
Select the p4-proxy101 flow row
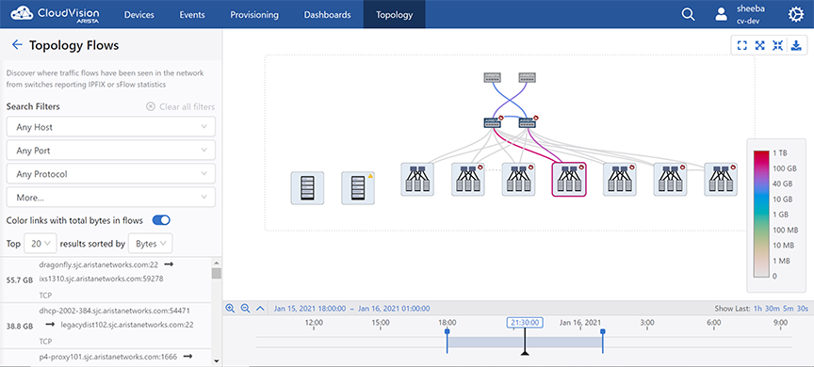pos(106,358)
